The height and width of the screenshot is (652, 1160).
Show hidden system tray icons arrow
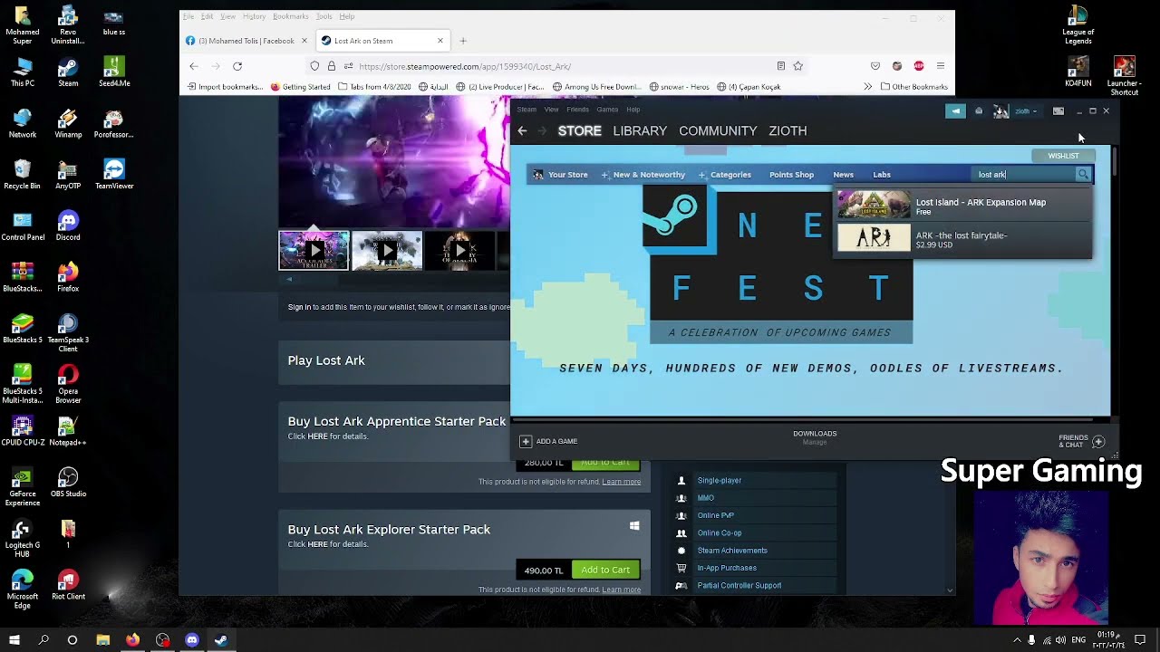click(x=1017, y=640)
